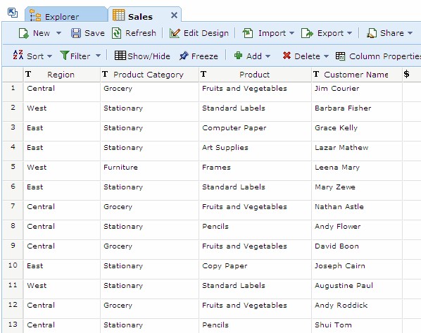
Task: Close the Sales tab
Action: coord(174,15)
